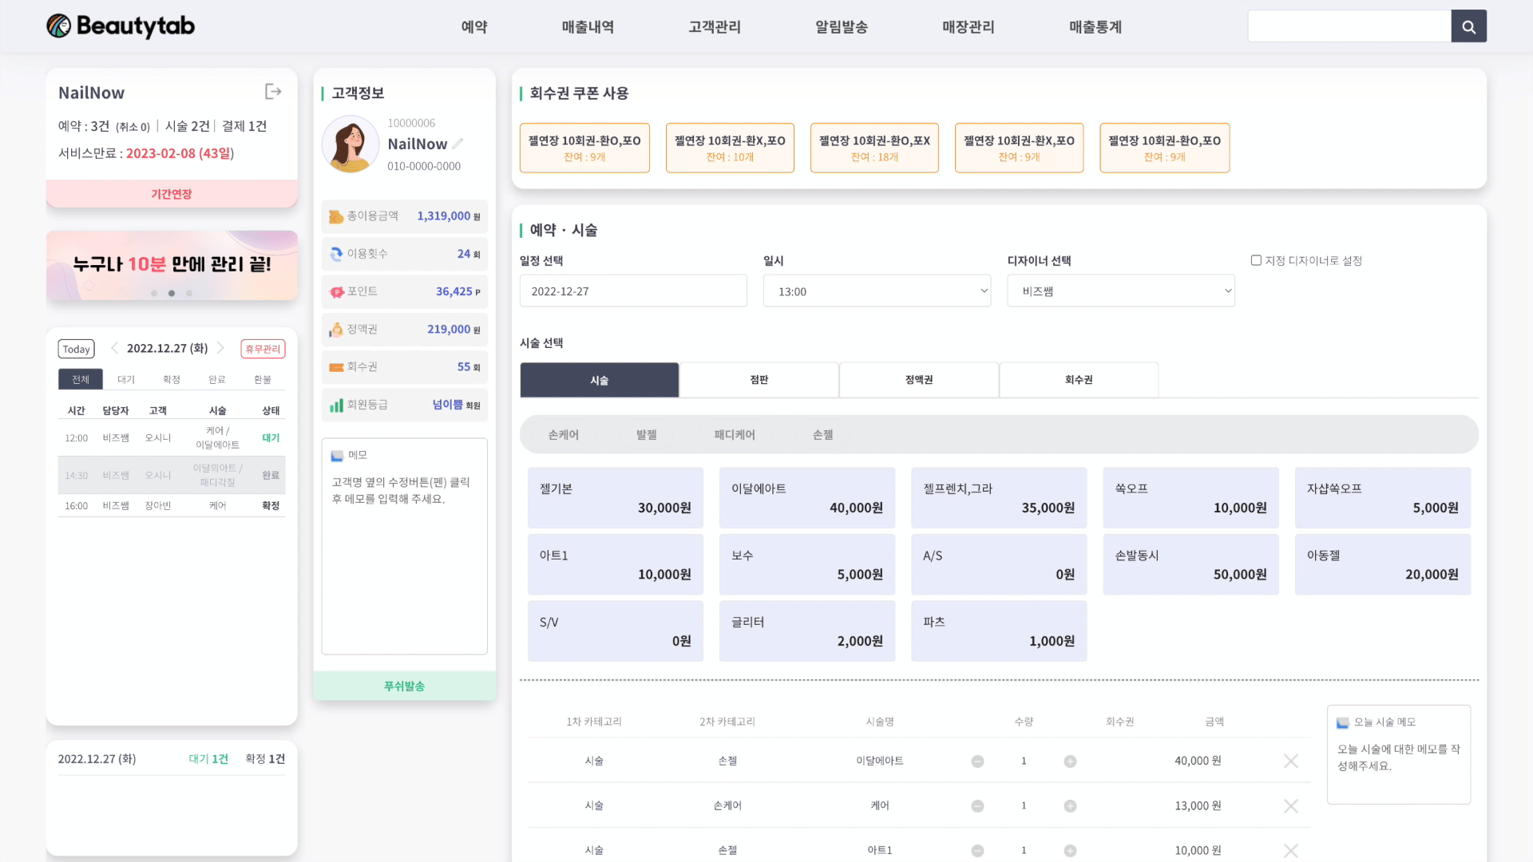Click the pencil edit icon beside customer name
The image size is (1533, 862).
click(458, 144)
